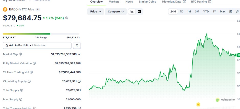Click the Bitcoin logo icon
The height and width of the screenshot is (109, 240).
pos(5,9)
